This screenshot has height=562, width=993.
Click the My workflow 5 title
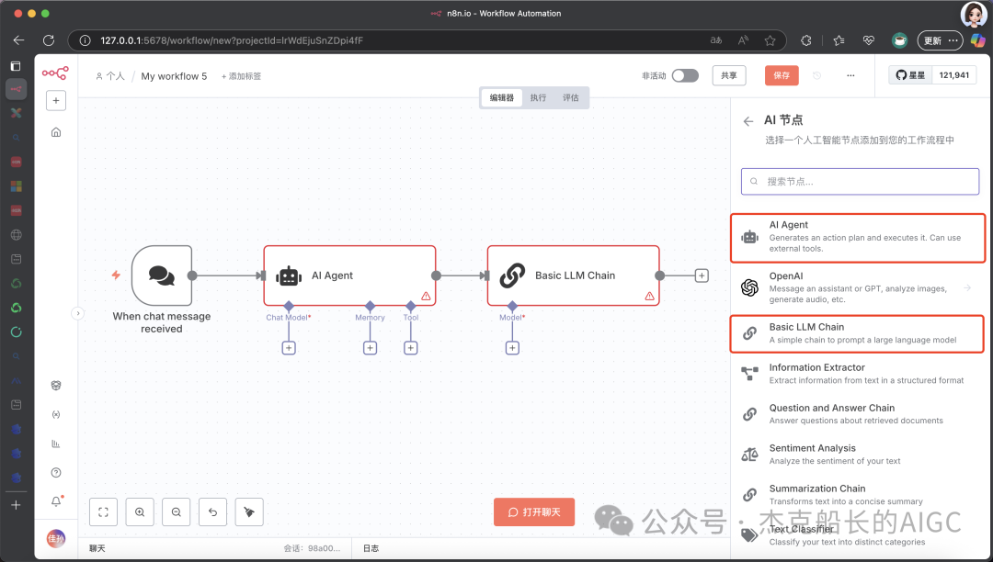pos(174,76)
